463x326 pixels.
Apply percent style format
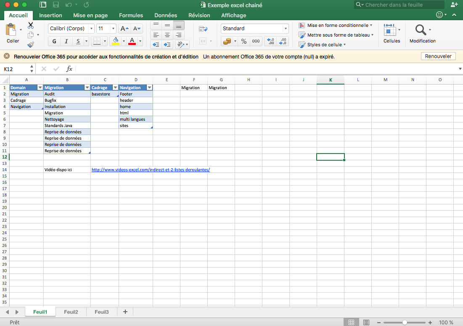[244, 41]
